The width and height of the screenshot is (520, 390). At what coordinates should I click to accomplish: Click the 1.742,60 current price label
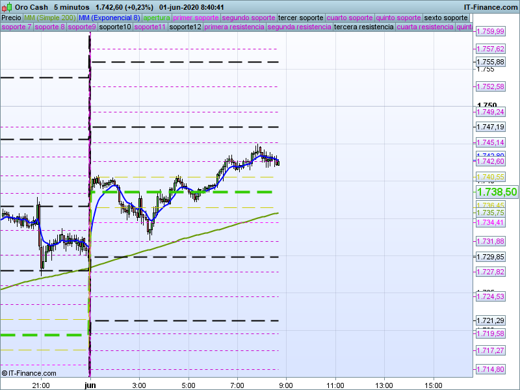click(x=491, y=161)
